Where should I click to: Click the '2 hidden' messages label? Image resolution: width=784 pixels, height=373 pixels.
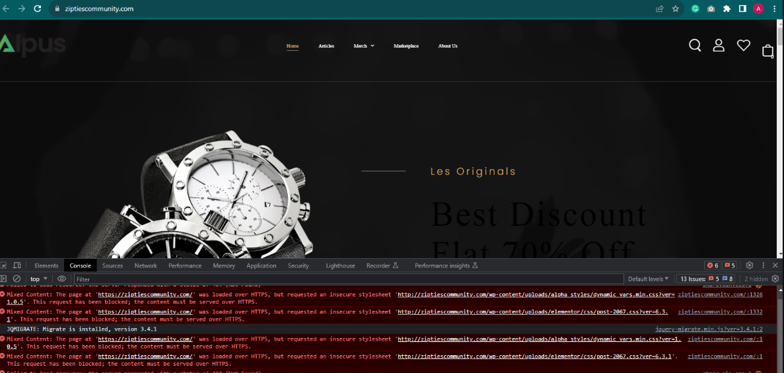pyautogui.click(x=756, y=279)
